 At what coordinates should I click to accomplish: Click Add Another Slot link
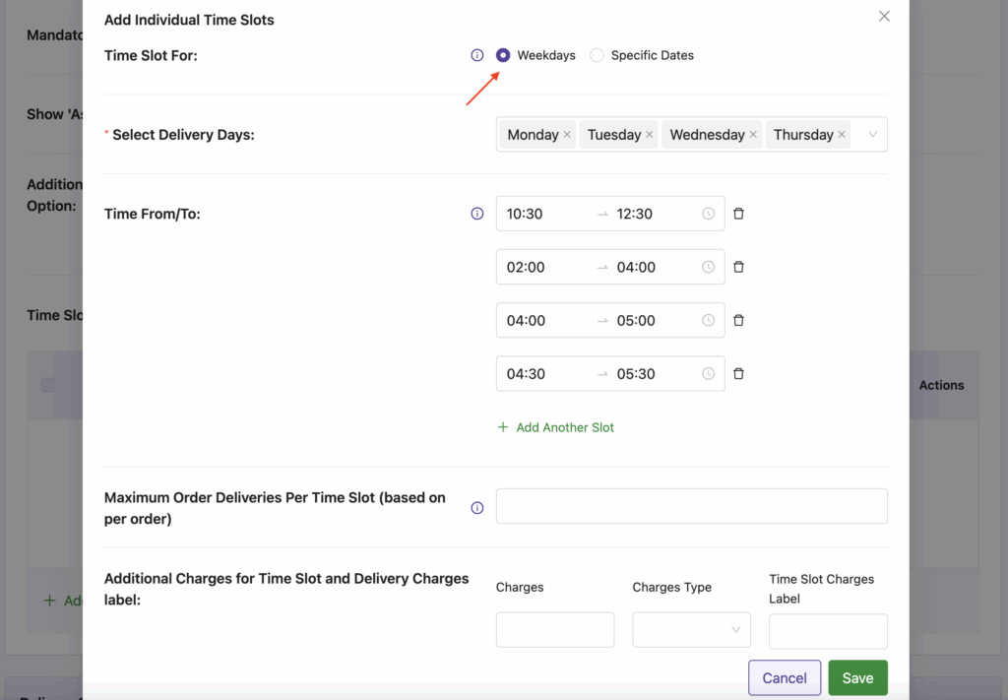click(x=556, y=427)
